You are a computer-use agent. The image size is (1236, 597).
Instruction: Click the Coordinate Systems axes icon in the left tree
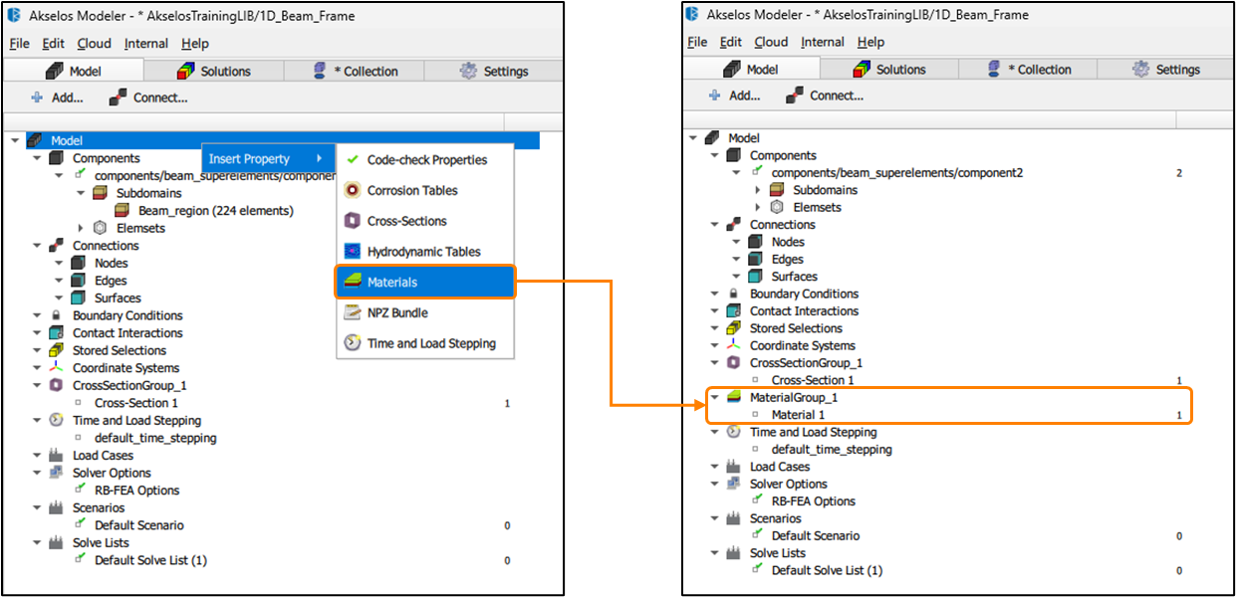57,368
